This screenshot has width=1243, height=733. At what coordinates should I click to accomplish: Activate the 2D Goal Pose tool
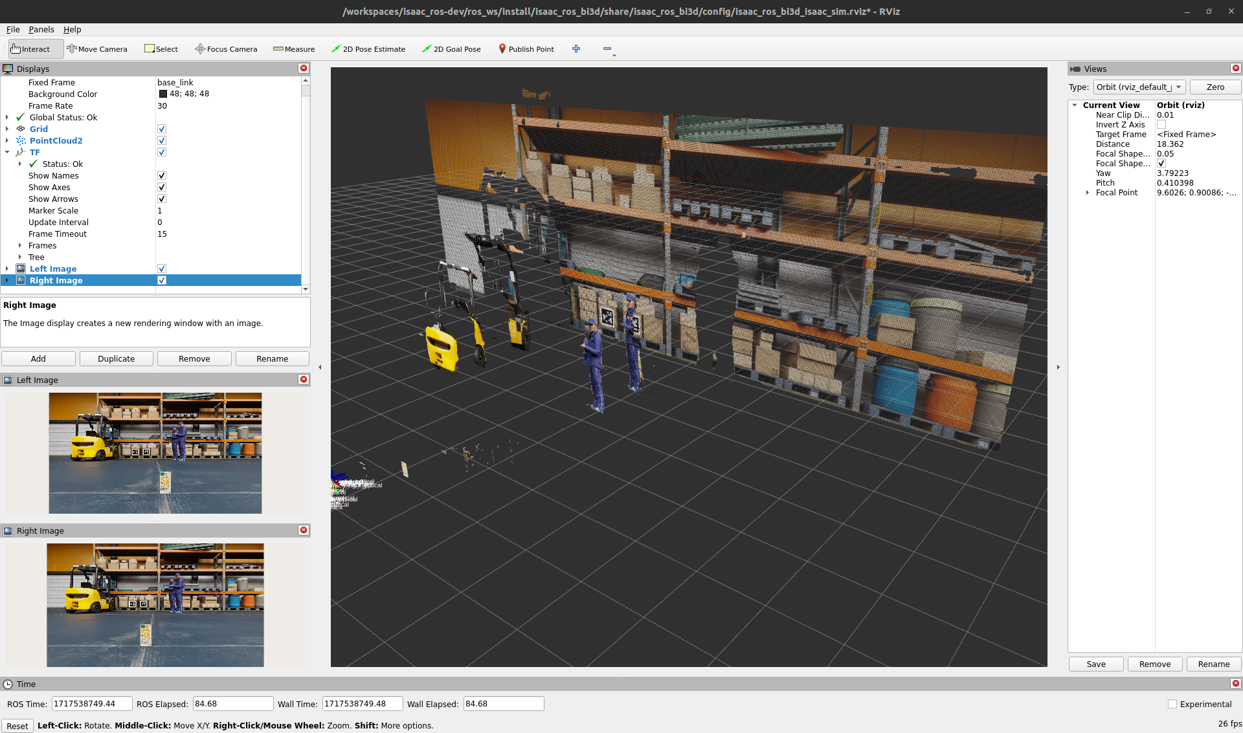coord(451,49)
